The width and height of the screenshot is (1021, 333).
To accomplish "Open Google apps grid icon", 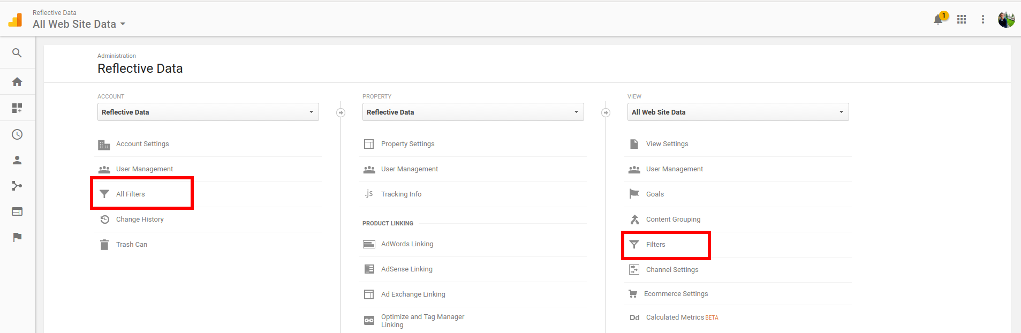I will pyautogui.click(x=962, y=19).
